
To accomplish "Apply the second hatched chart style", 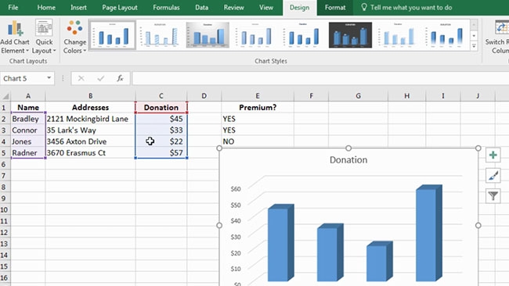I will coord(160,35).
